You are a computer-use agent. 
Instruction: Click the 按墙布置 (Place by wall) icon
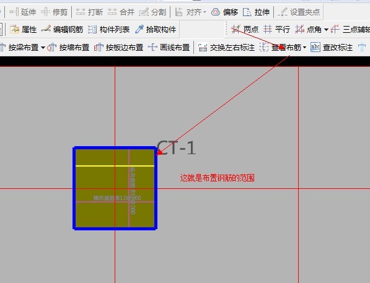click(x=52, y=47)
